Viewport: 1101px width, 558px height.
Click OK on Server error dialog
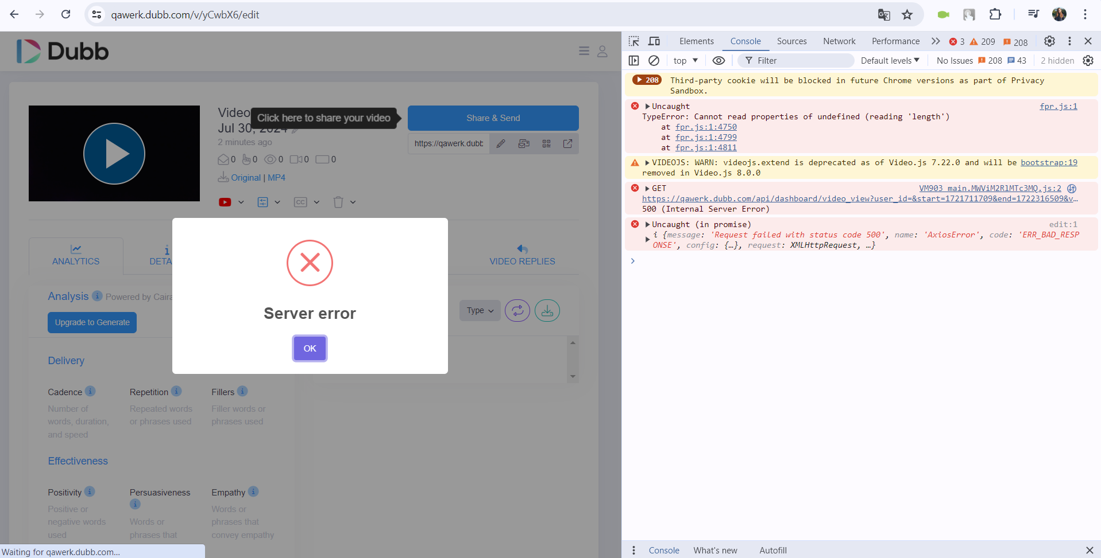310,348
